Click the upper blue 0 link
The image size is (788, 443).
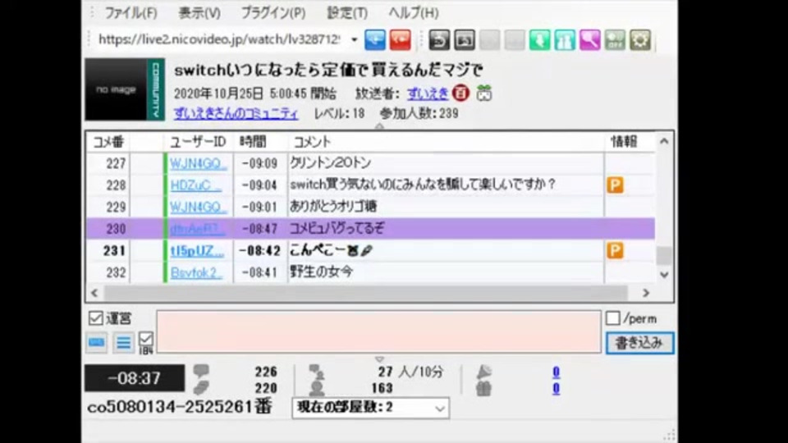556,372
